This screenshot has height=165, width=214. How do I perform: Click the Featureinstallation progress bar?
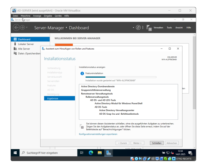pos(121,77)
